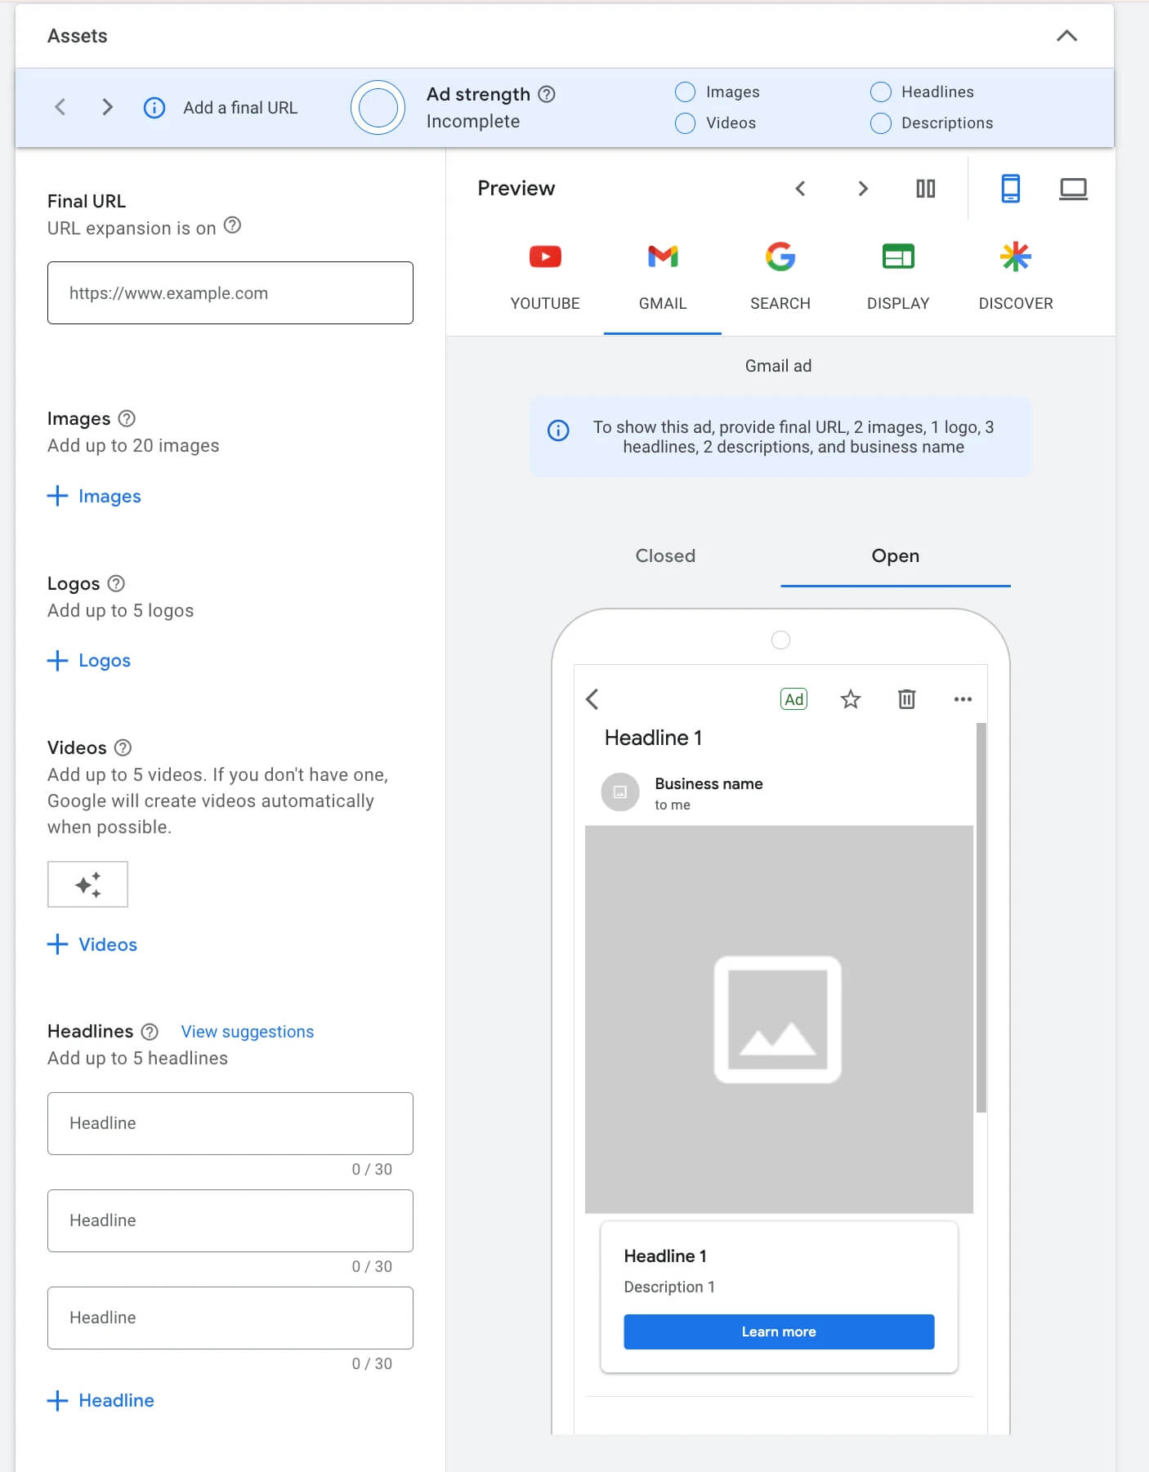Image resolution: width=1149 pixels, height=1472 pixels.
Task: Select the Gmail preview tab
Action: 663,279
